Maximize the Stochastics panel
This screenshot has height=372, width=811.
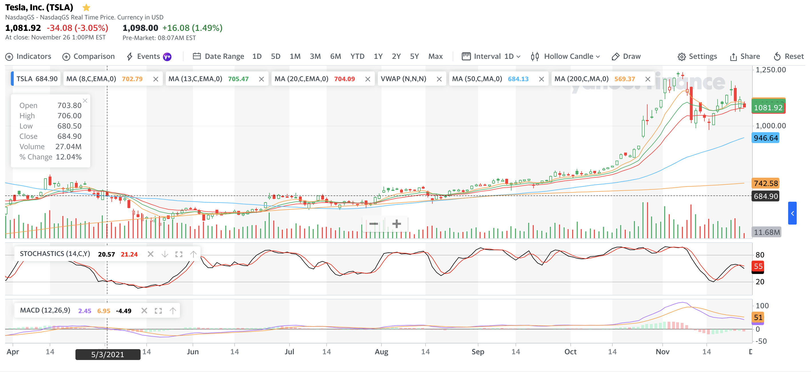tap(179, 254)
